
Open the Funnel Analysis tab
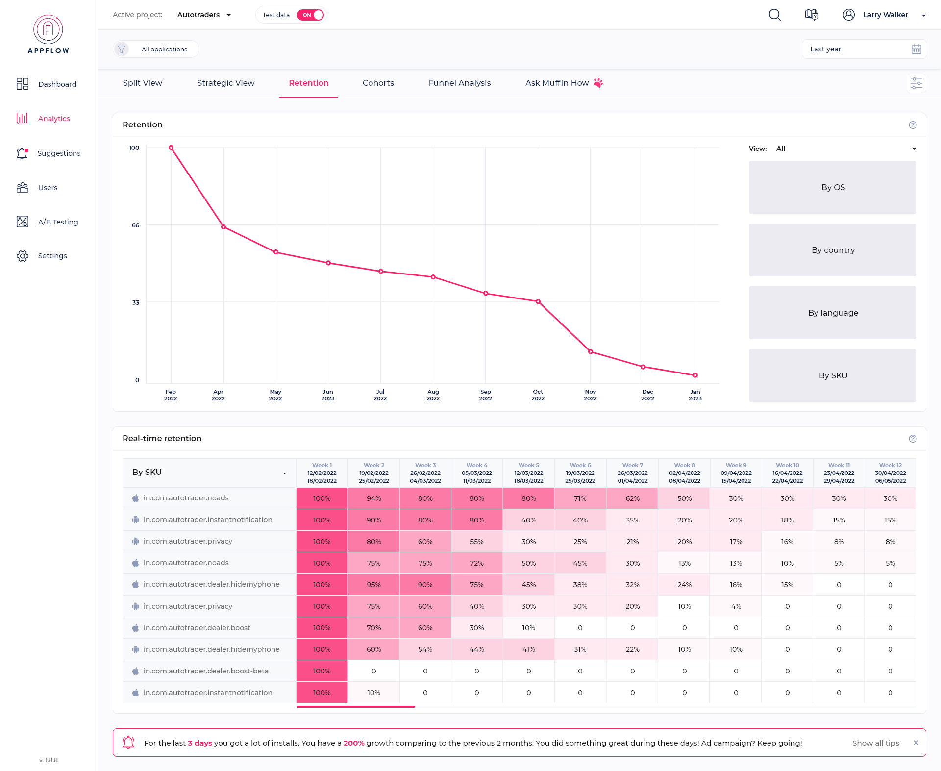pos(459,83)
